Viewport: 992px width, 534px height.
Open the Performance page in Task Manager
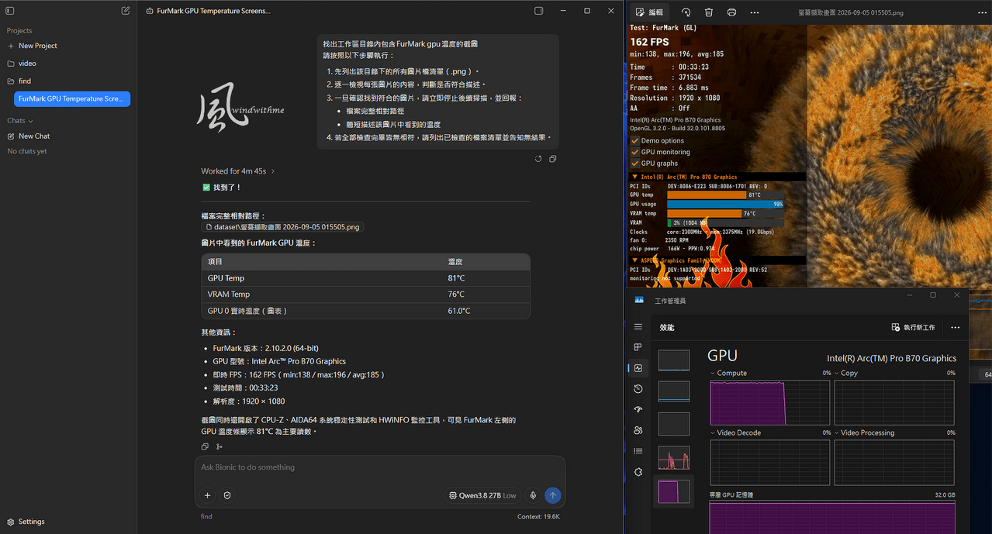point(638,368)
